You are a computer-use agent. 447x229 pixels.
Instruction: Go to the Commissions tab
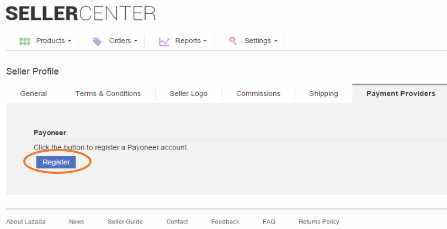[258, 94]
